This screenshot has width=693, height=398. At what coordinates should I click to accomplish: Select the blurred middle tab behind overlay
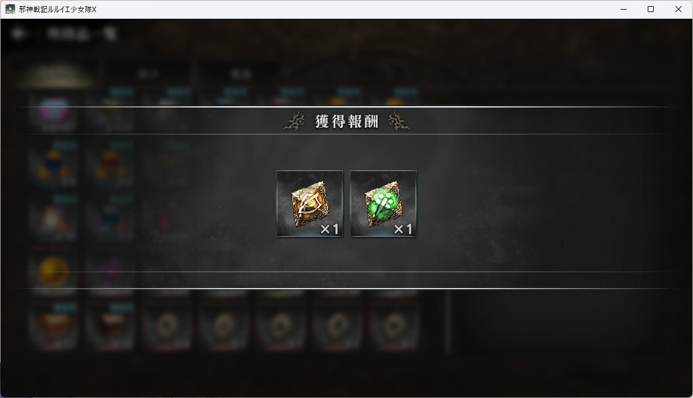148,74
